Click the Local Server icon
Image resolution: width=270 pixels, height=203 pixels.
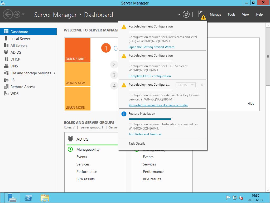[x=6, y=39]
